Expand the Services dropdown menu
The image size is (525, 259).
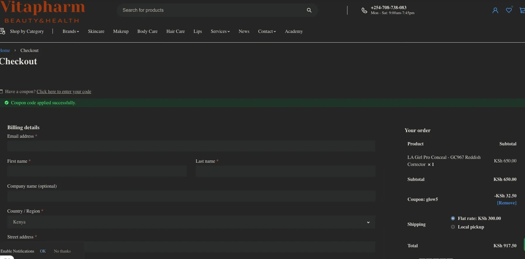(220, 31)
